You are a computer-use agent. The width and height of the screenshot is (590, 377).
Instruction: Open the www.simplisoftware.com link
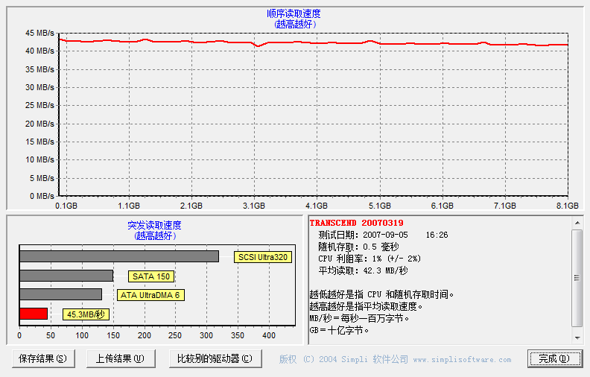click(462, 360)
